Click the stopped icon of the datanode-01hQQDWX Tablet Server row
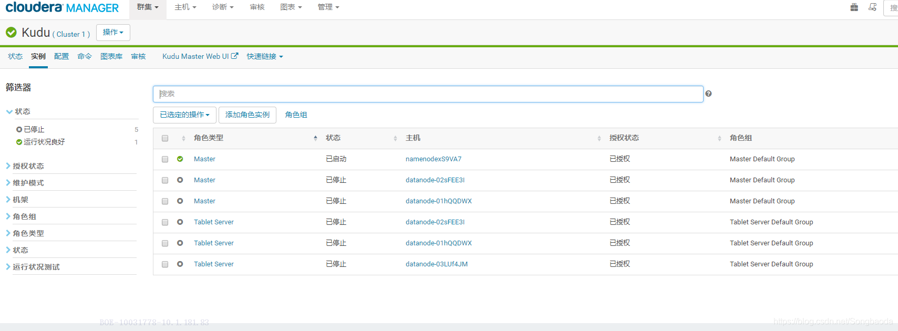Image resolution: width=898 pixels, height=331 pixels. [x=180, y=243]
